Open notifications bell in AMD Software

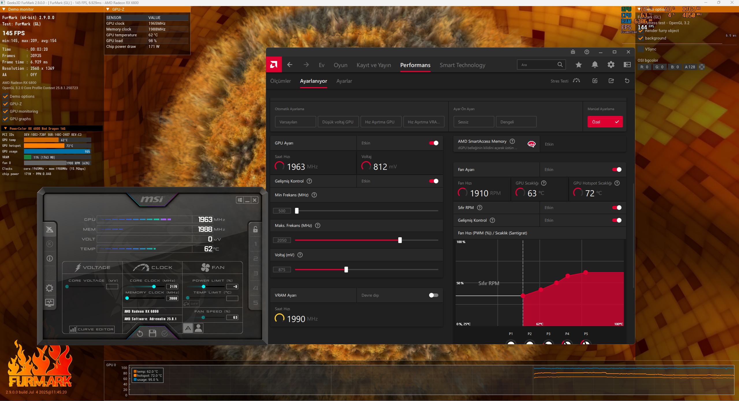point(595,65)
